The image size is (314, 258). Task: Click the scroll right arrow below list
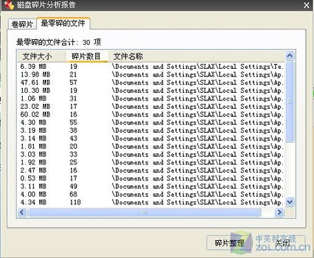point(280,213)
